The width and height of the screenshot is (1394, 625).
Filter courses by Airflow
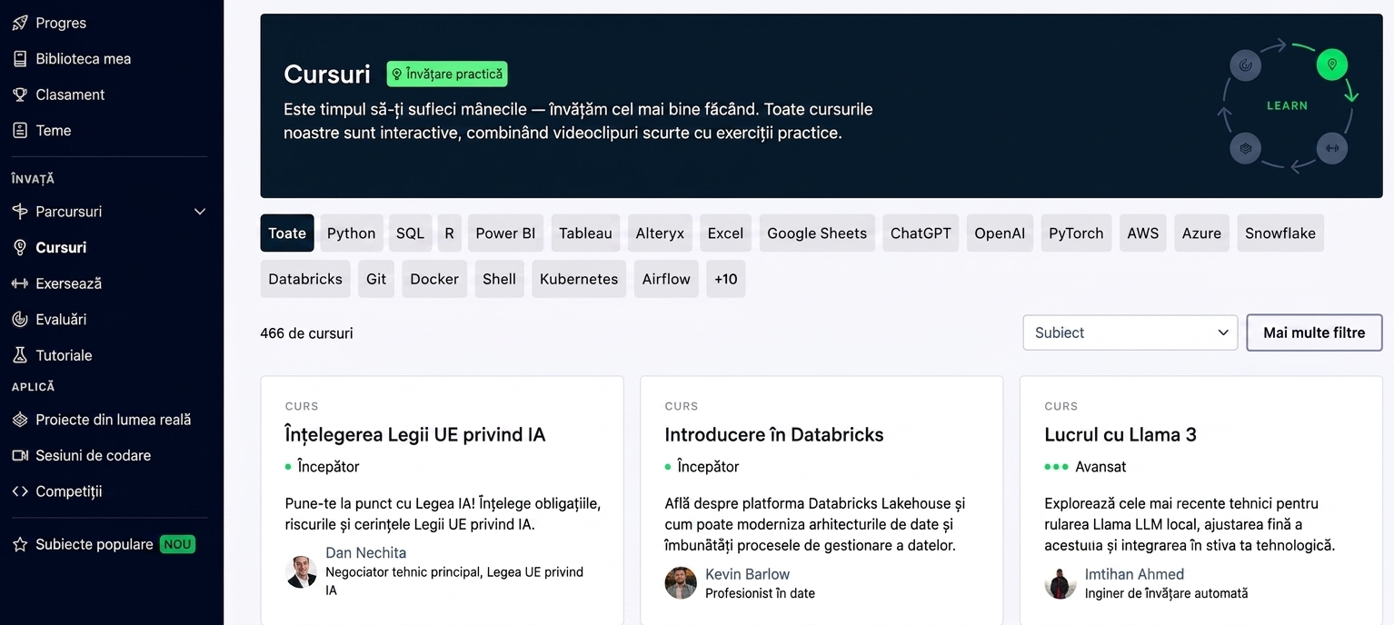click(x=666, y=279)
